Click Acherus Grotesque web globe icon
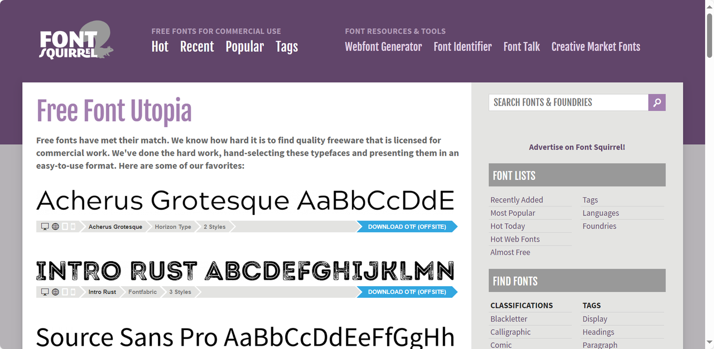The height and width of the screenshot is (349, 714). (x=55, y=227)
